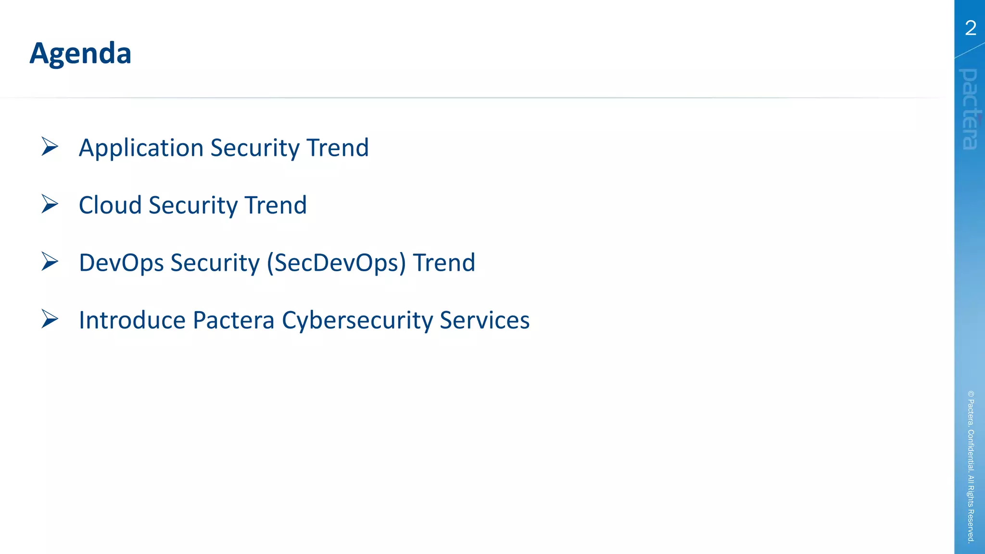The image size is (985, 554).
Task: Click the arrow bullet beside Introduce Pactera
Action: click(50, 319)
